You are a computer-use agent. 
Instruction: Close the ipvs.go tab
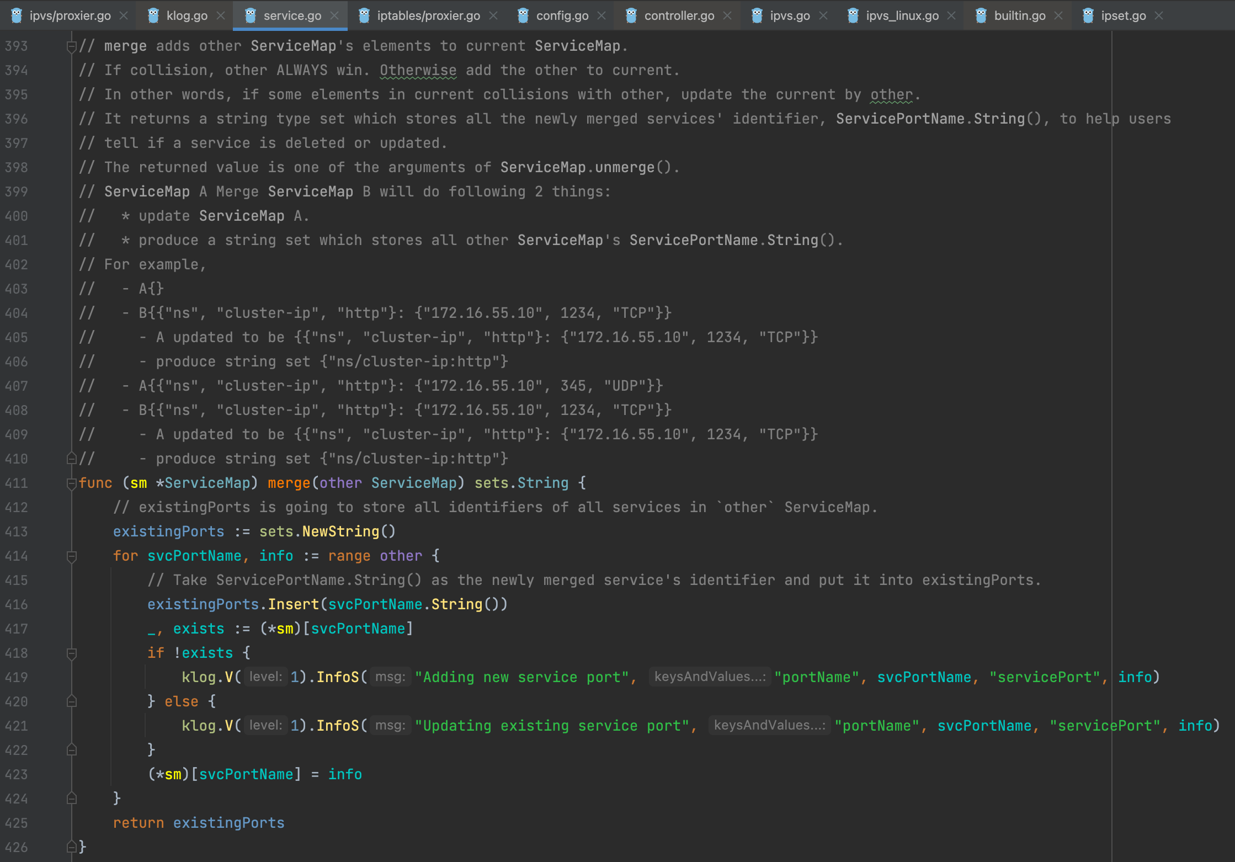tap(823, 15)
